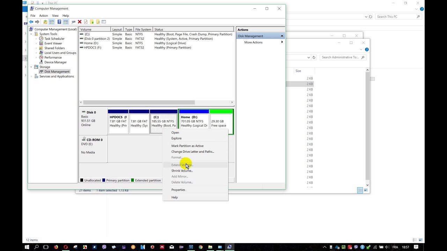Viewport: 447px width, 251px height.
Task: Sort volumes by the Volume column header
Action: click(x=95, y=30)
